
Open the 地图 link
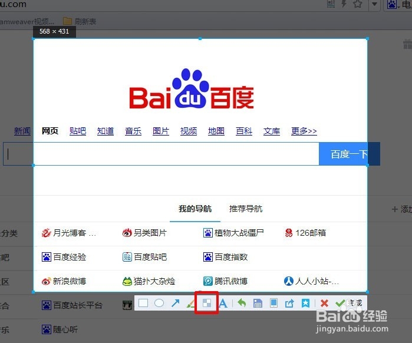216,131
